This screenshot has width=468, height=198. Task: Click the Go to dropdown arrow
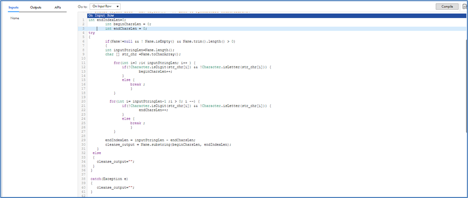coord(118,6)
